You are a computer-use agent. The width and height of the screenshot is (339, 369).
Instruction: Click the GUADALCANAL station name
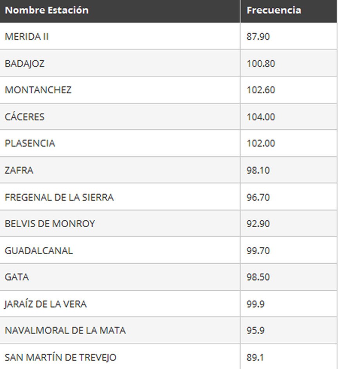point(39,251)
